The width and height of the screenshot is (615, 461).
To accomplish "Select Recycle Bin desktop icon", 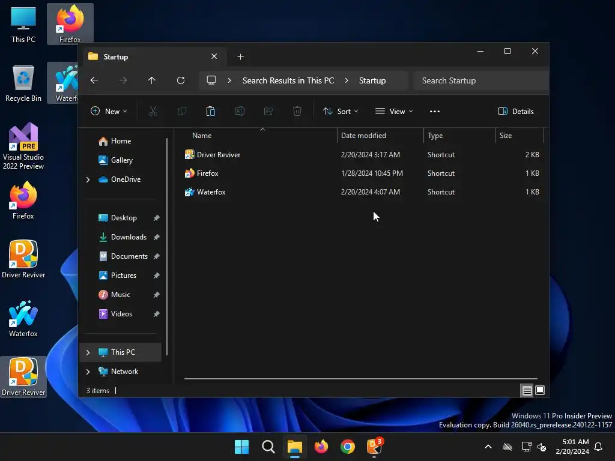I will coord(23,83).
